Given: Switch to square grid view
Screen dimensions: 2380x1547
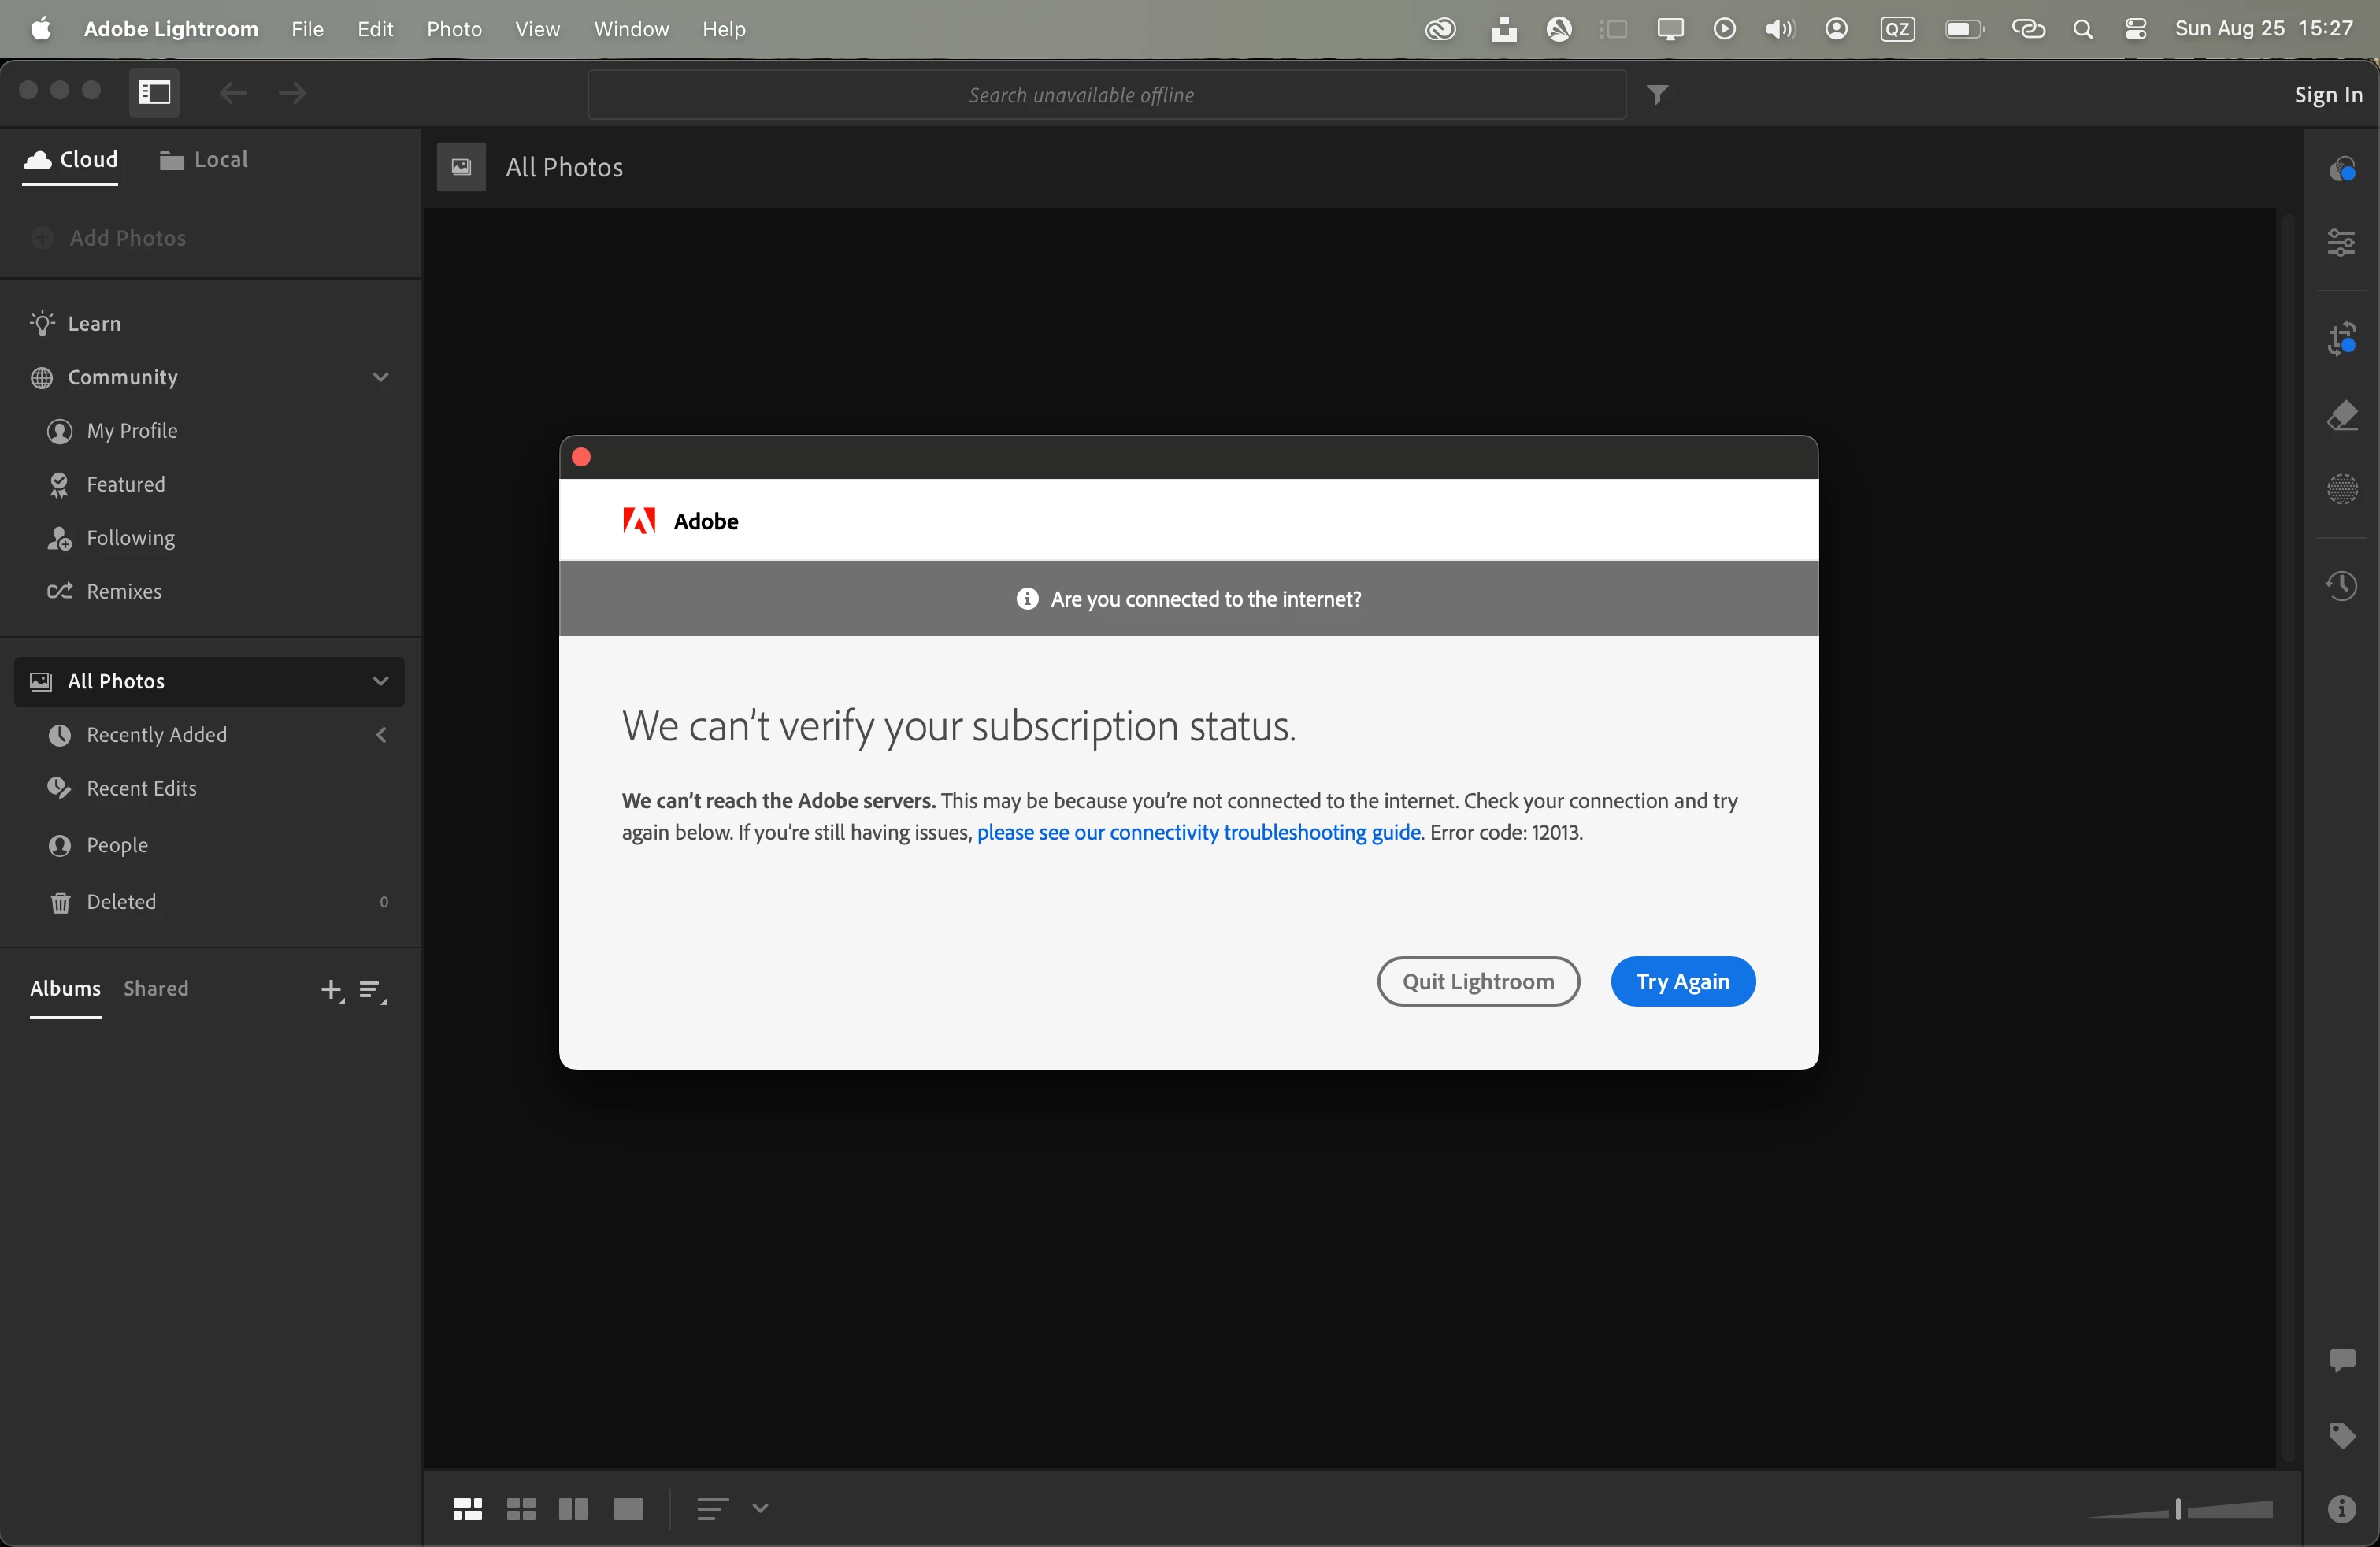Looking at the screenshot, I should point(521,1508).
